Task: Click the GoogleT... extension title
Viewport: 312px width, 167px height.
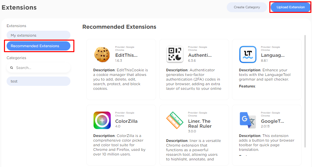Action: click(x=272, y=121)
